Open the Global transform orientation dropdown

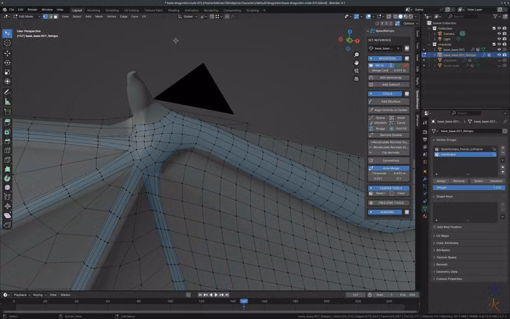click(188, 17)
